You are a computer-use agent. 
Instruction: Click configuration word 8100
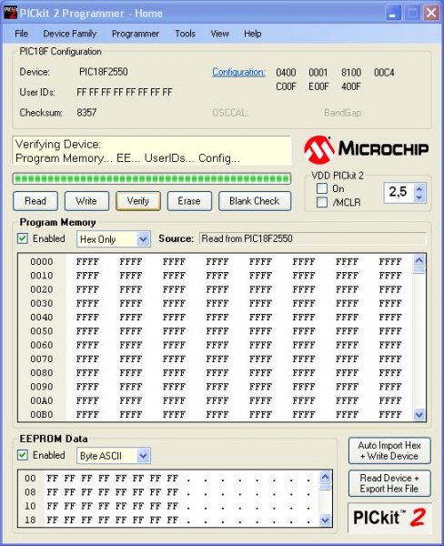click(351, 73)
